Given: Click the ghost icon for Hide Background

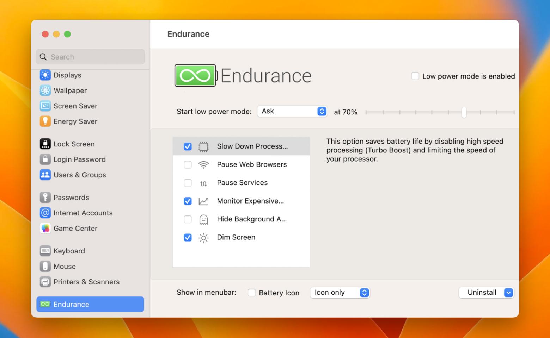Looking at the screenshot, I should 203,219.
